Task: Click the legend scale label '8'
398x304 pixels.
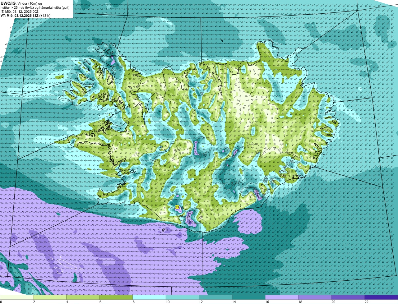Action: click(x=133, y=302)
